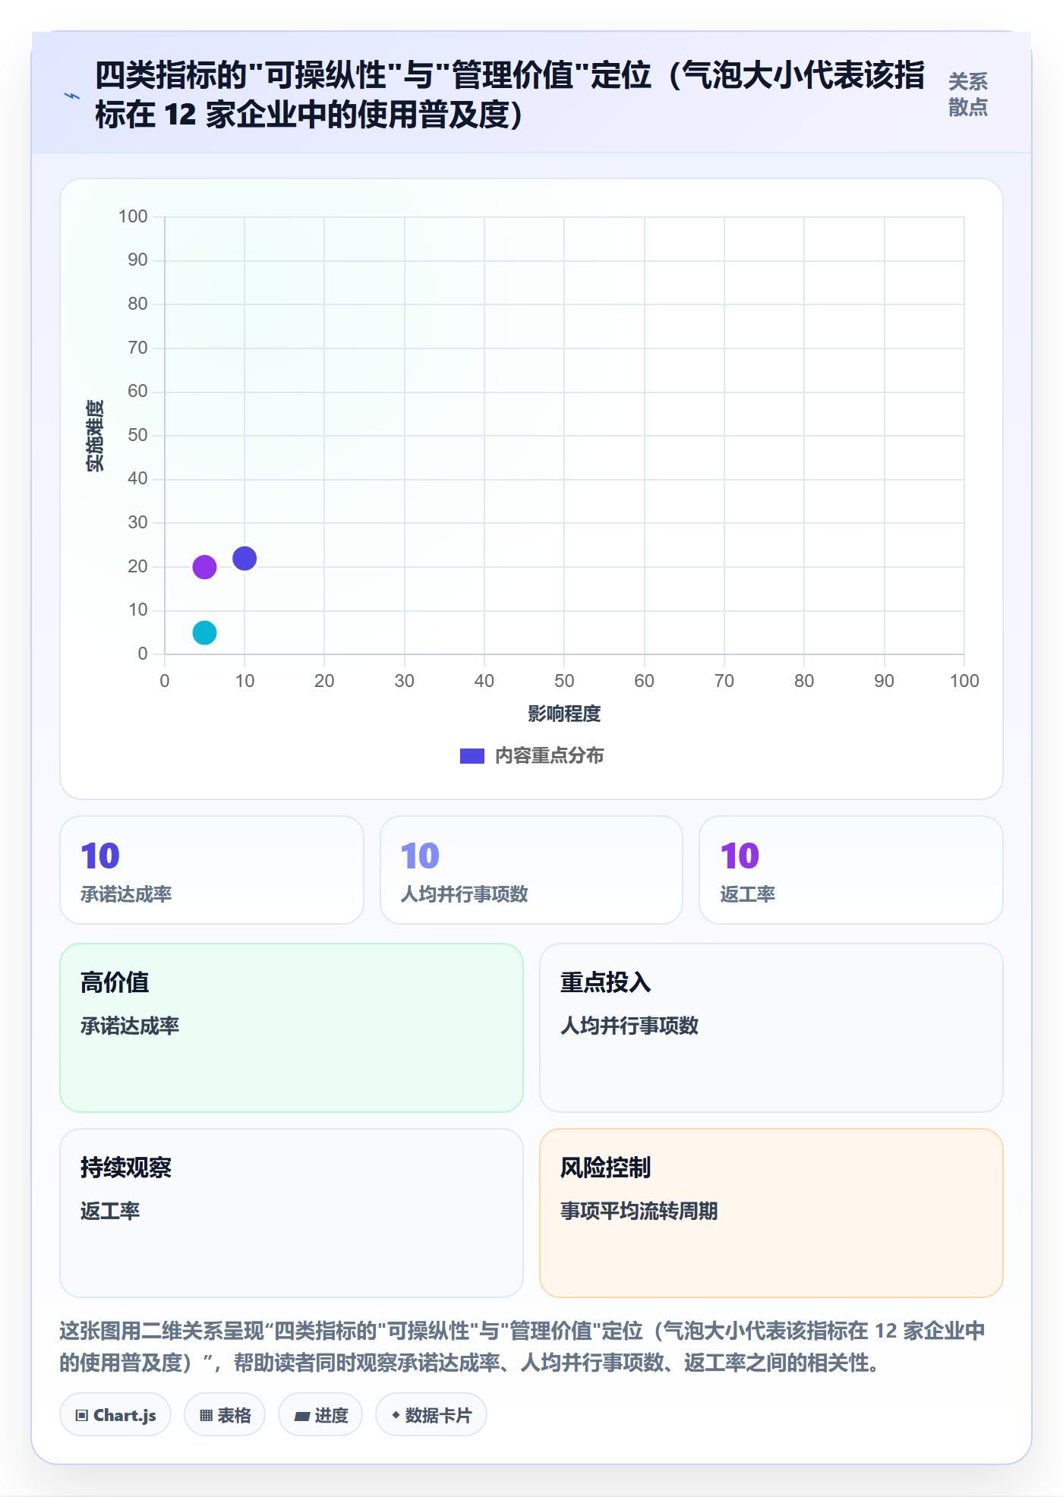Click the cyan bubble at the chart bottom
Image resolution: width=1063 pixels, height=1497 pixels.
[x=204, y=632]
